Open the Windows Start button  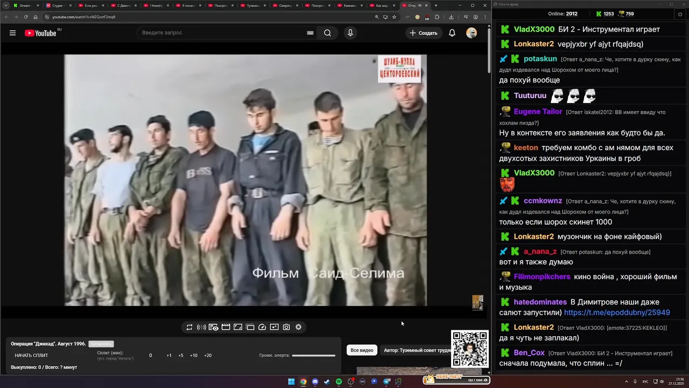coord(291,382)
